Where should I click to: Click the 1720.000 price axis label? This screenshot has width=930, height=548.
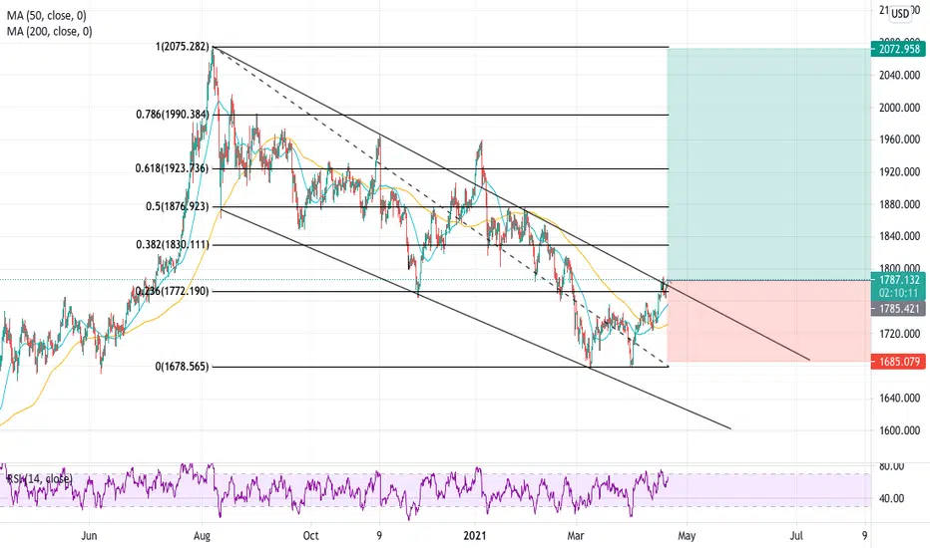pyautogui.click(x=899, y=334)
